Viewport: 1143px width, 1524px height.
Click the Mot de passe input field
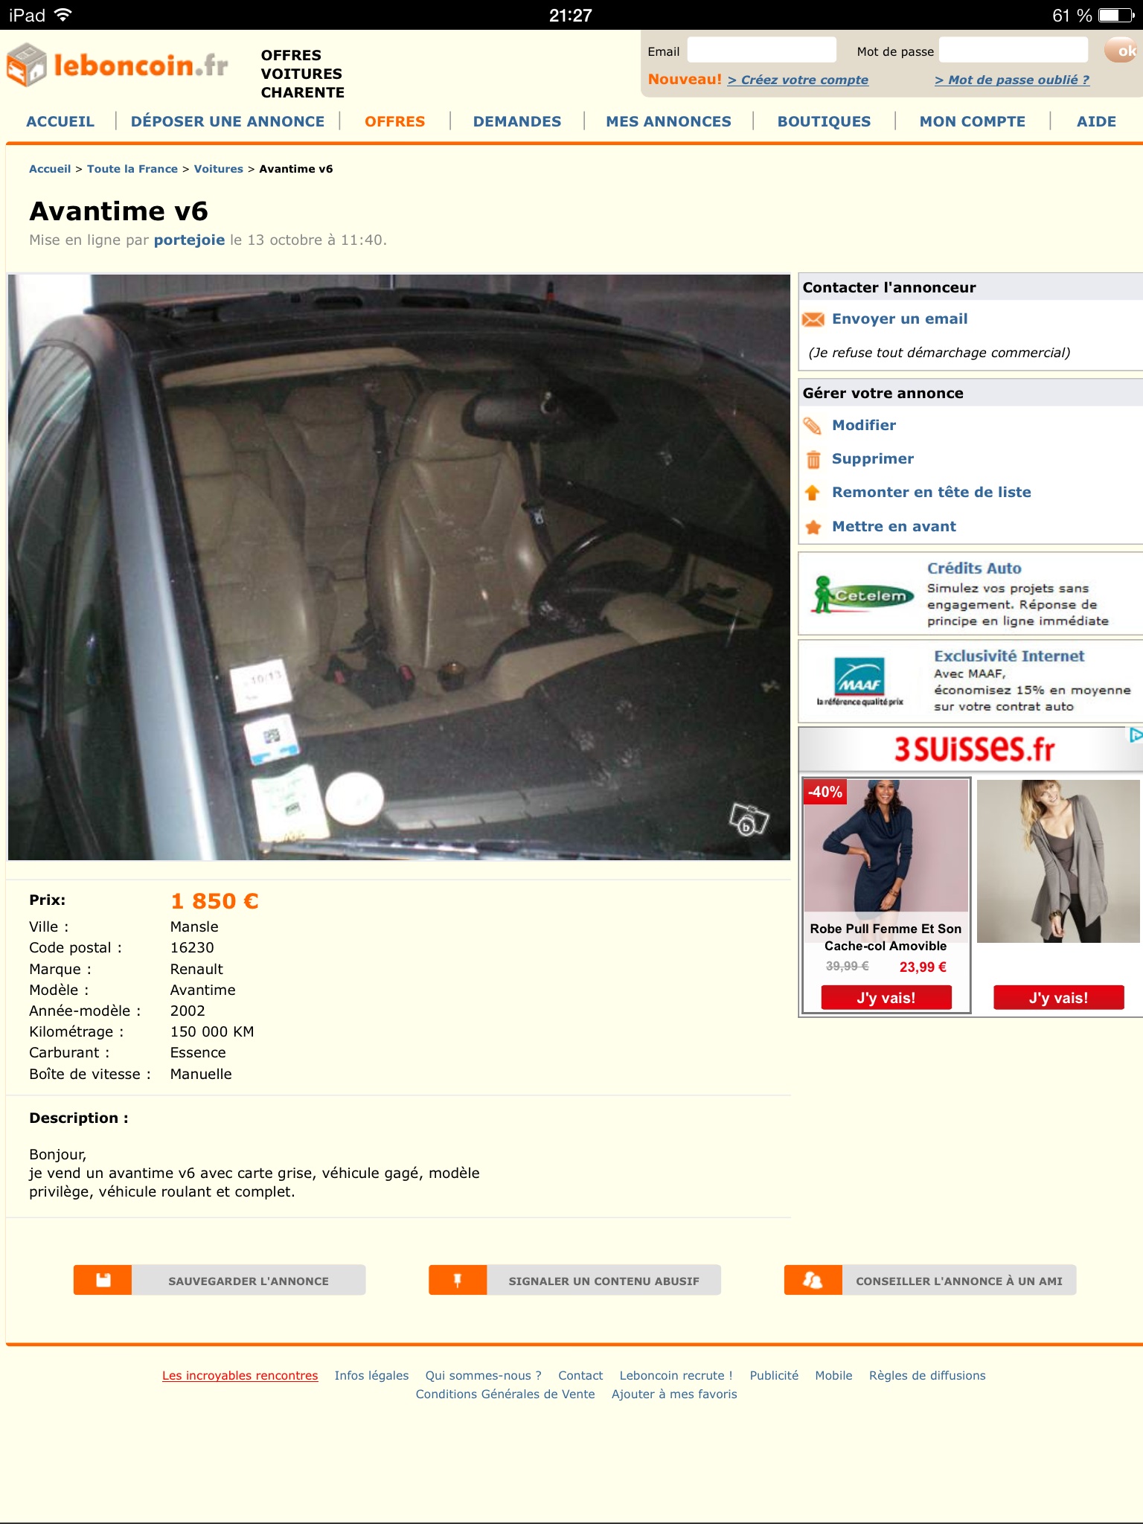point(1014,51)
